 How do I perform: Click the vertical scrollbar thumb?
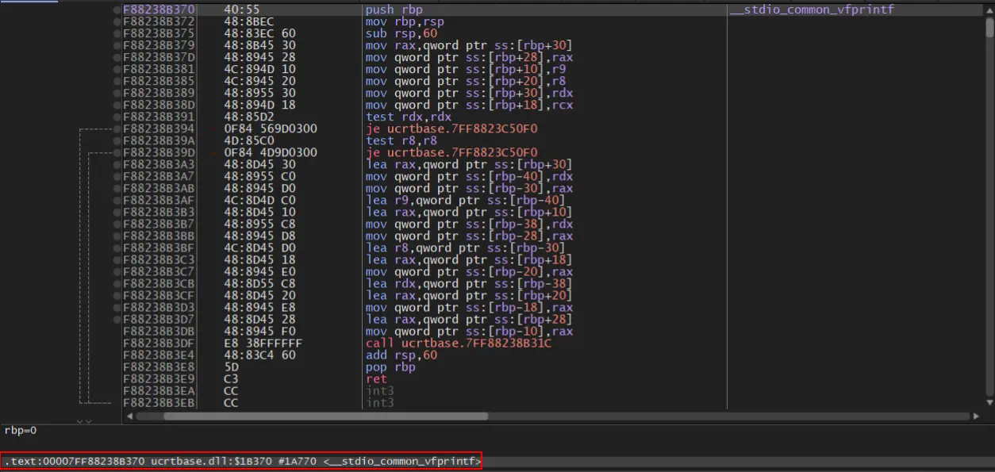point(989,27)
